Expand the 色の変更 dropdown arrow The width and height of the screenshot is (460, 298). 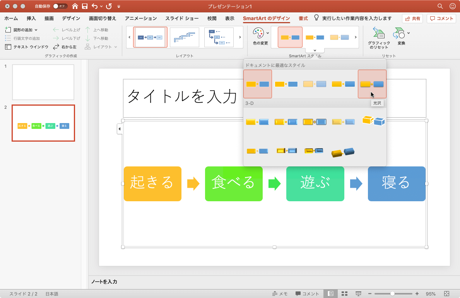click(268, 33)
